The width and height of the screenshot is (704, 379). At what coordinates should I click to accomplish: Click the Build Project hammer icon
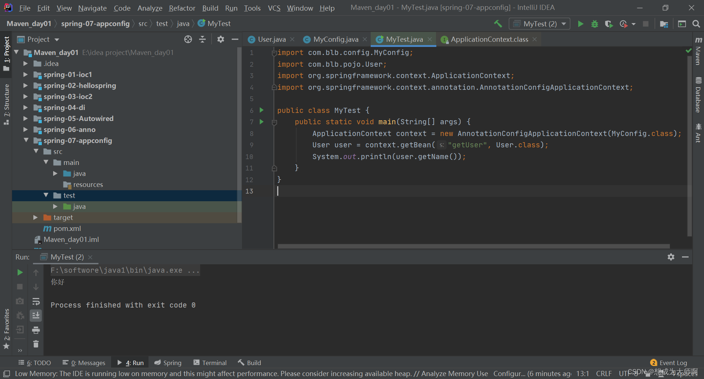click(x=498, y=24)
